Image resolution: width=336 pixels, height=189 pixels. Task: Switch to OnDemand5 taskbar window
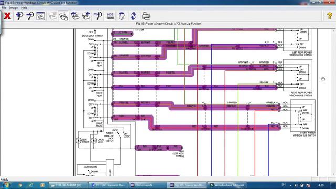[148, 185]
